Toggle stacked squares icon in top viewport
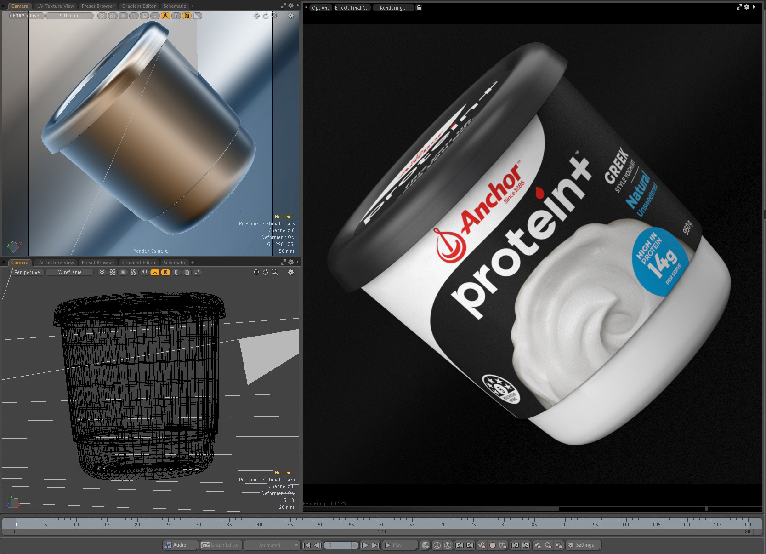The height and width of the screenshot is (554, 766). tap(144, 16)
